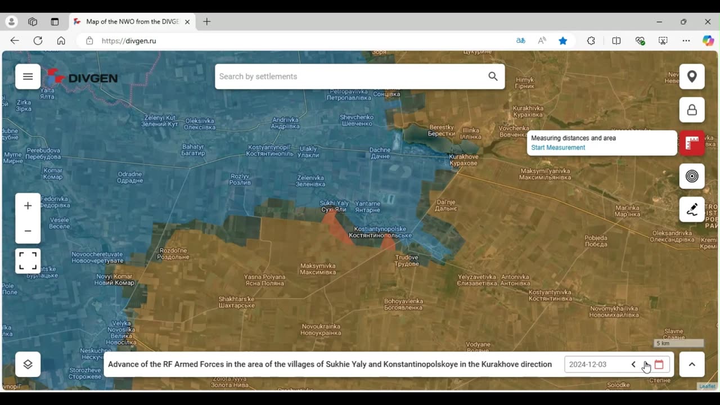Open the Copilot sidebar
Viewport: 720px width, 405px height.
pyautogui.click(x=708, y=40)
